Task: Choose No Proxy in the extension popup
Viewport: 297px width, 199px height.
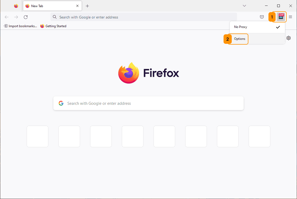Action: (257, 27)
